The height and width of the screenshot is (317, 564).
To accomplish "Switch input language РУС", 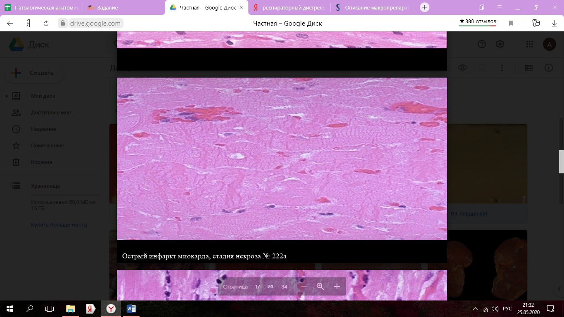I will (508, 309).
